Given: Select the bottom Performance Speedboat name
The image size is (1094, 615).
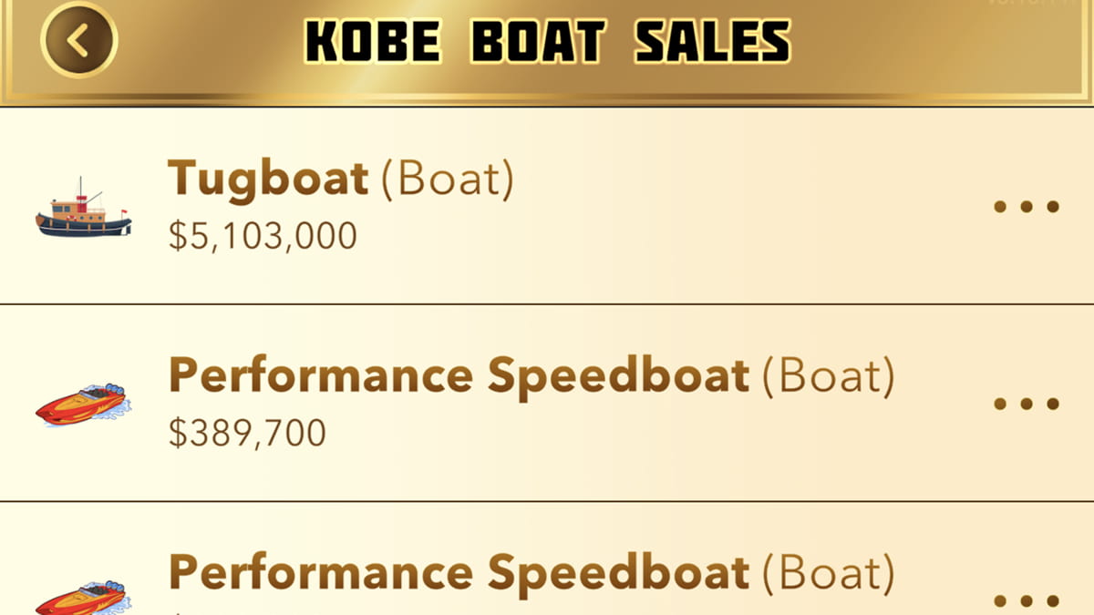Looking at the screenshot, I should [459, 572].
